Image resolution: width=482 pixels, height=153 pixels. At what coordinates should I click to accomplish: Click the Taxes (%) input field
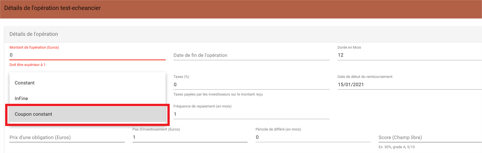(252, 84)
